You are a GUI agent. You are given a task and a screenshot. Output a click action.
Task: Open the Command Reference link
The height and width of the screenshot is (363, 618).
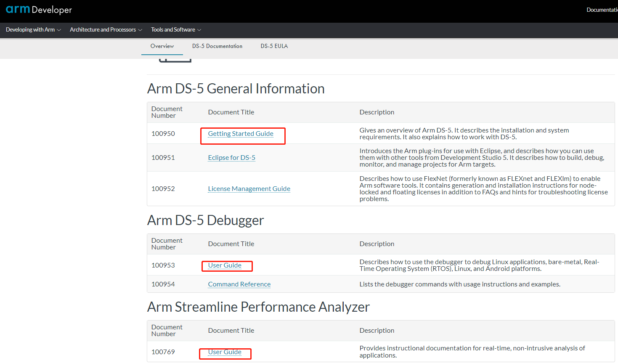click(x=239, y=284)
